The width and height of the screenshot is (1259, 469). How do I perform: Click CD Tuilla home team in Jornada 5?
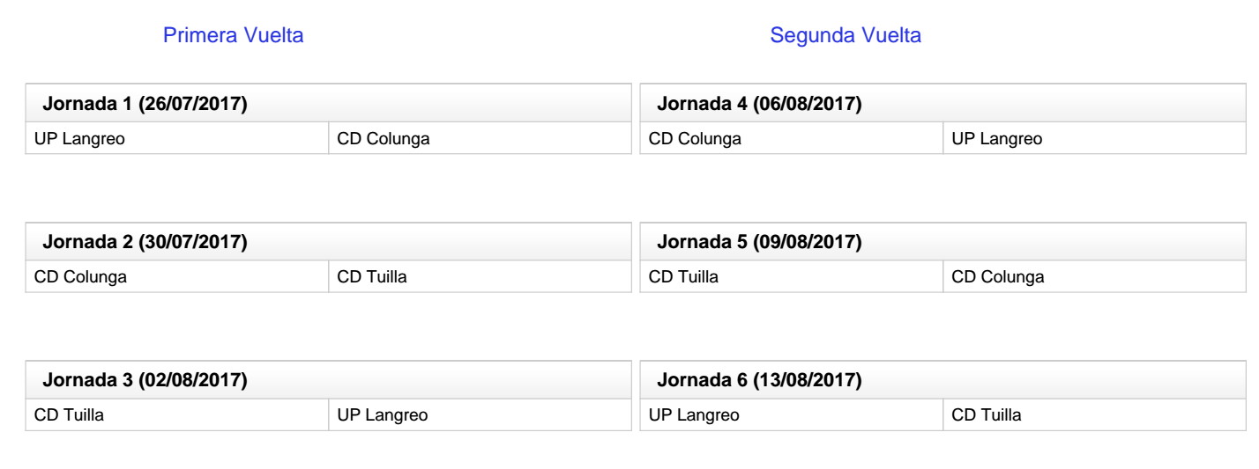[684, 276]
